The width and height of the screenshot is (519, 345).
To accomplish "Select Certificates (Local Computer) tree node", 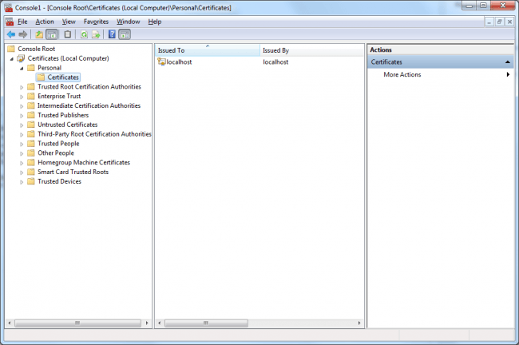I will point(68,58).
